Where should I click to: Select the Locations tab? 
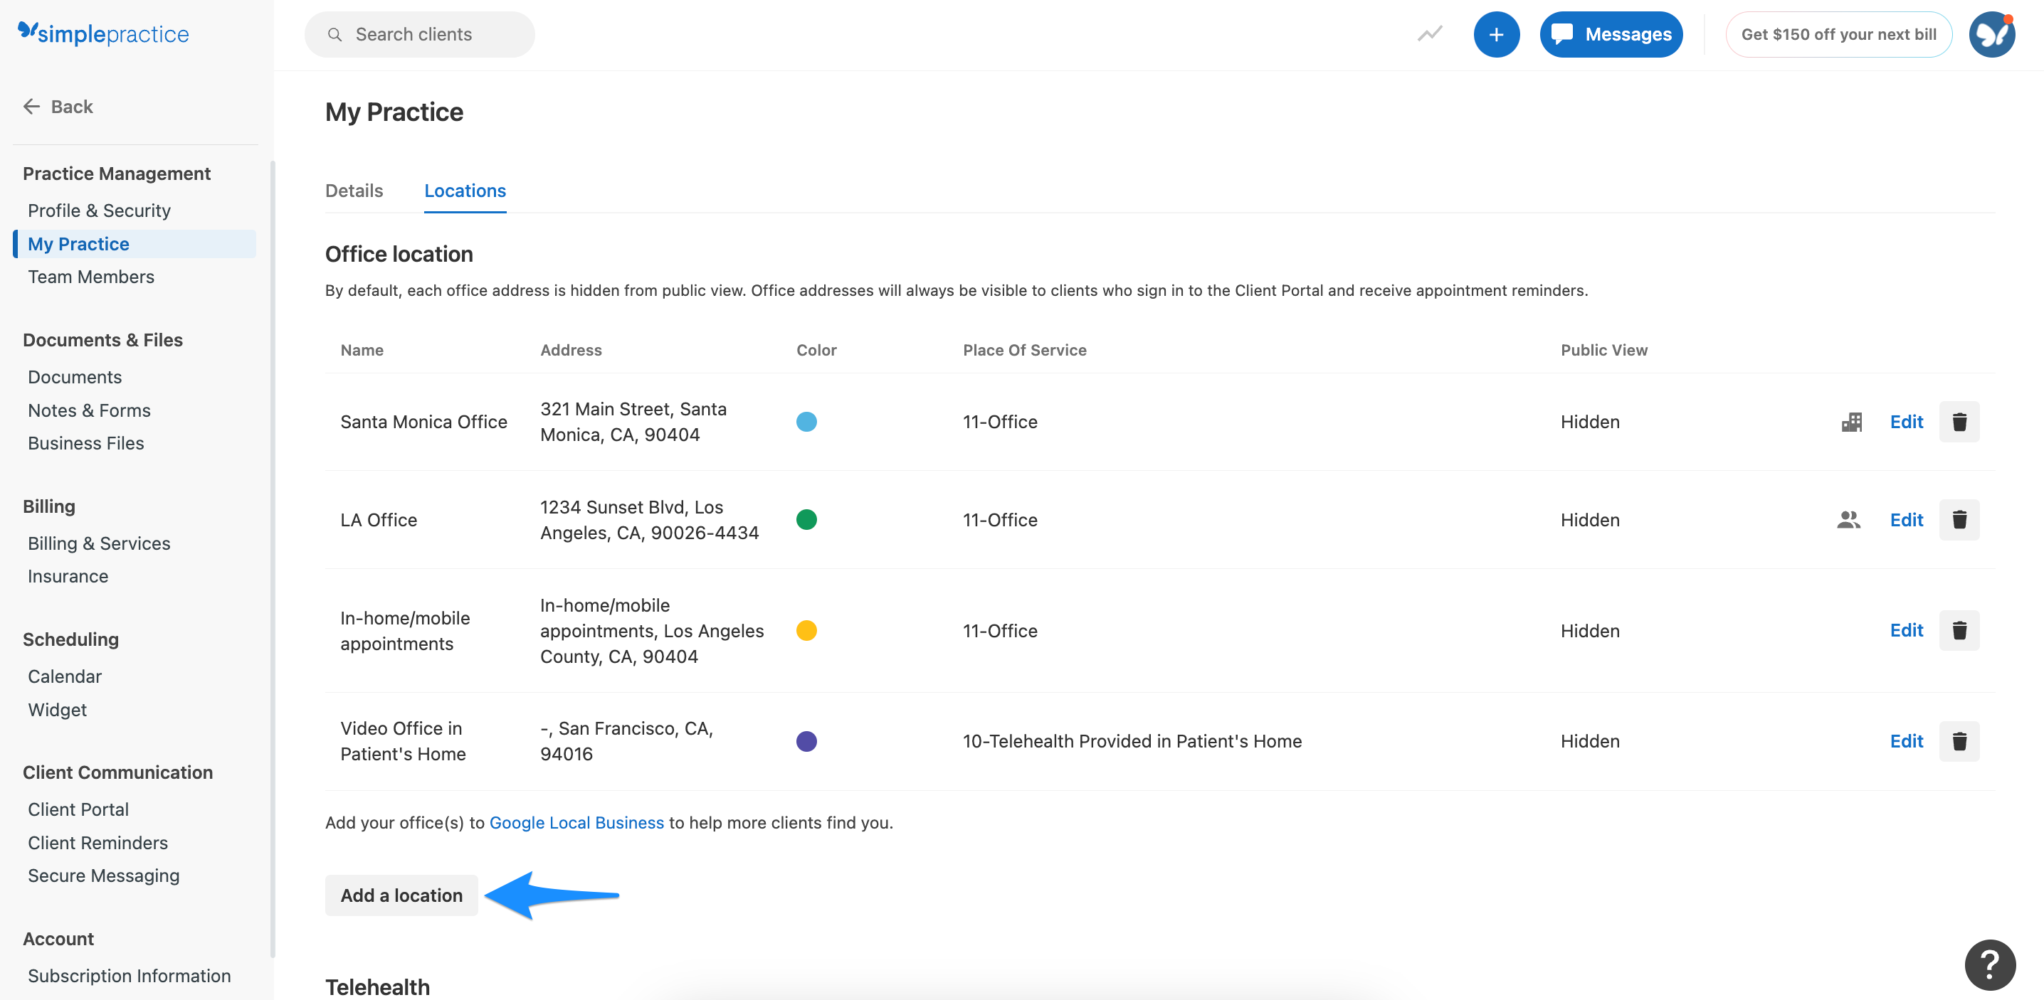[x=464, y=191]
